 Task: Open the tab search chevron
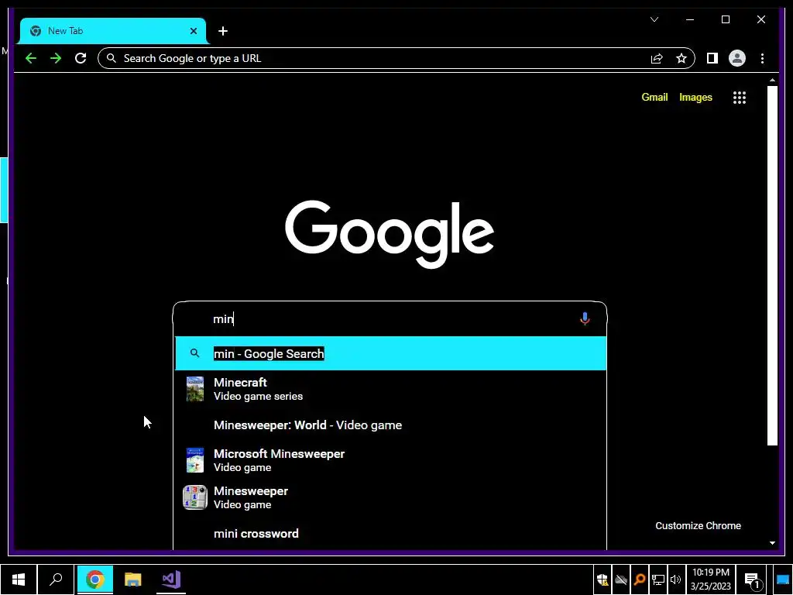[654, 19]
